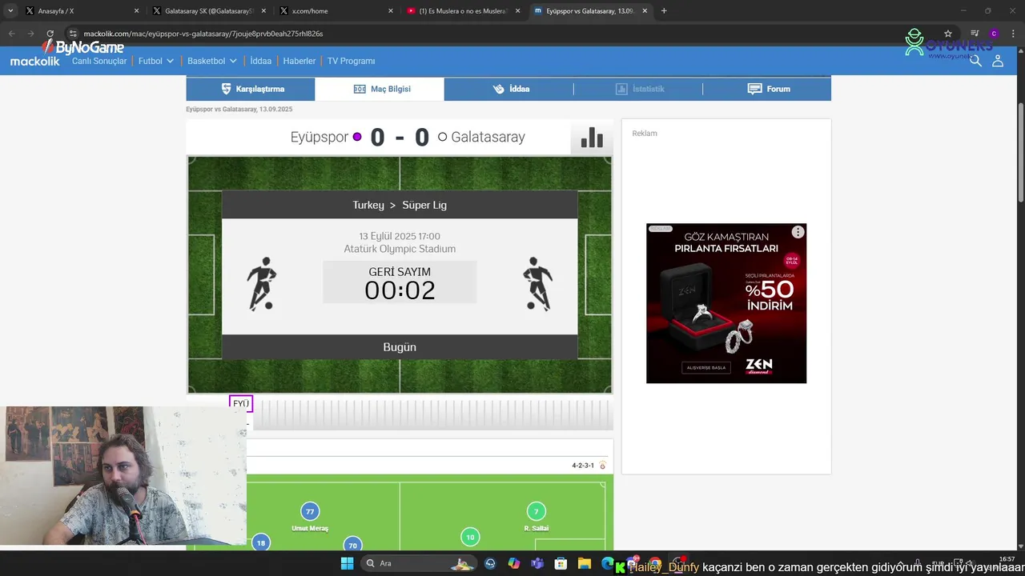Click the FY marker on match timeline
The width and height of the screenshot is (1025, 576).
(241, 403)
